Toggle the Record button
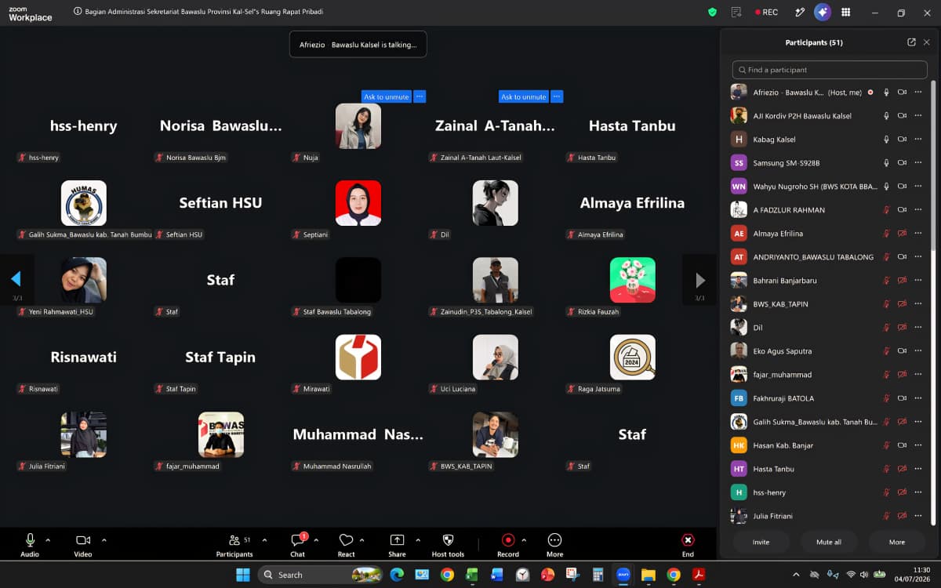Image resolution: width=941 pixels, height=588 pixels. pyautogui.click(x=508, y=540)
